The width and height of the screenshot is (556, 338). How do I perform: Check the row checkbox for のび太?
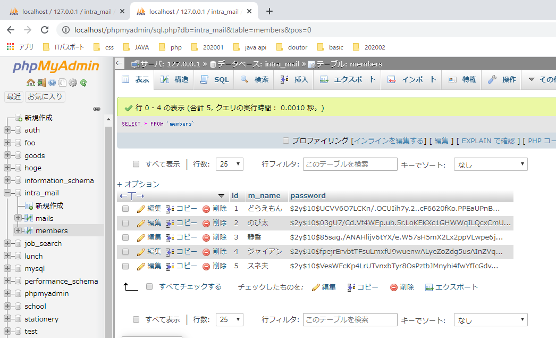point(125,223)
